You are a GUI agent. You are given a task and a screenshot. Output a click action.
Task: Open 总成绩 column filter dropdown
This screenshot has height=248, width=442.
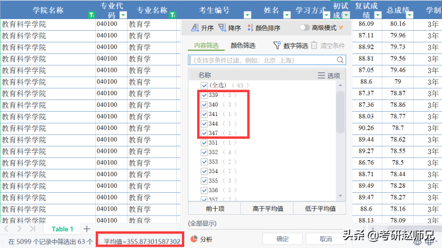pyautogui.click(x=409, y=15)
